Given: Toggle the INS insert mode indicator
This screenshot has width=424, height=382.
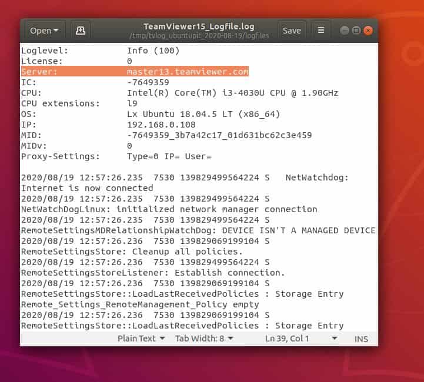Looking at the screenshot, I should [x=361, y=339].
